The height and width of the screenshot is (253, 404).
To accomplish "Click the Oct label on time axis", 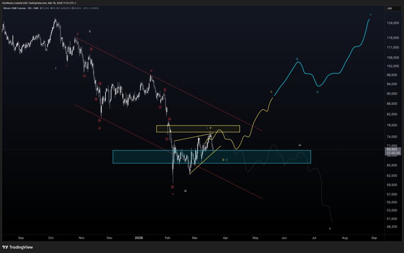I will coord(51,238).
